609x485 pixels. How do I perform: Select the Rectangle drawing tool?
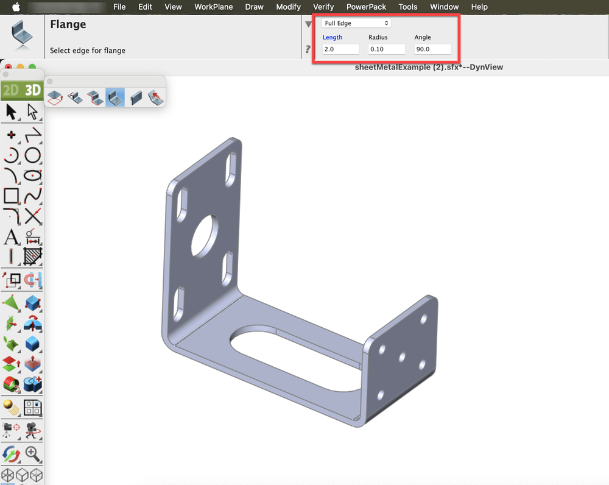[11, 196]
